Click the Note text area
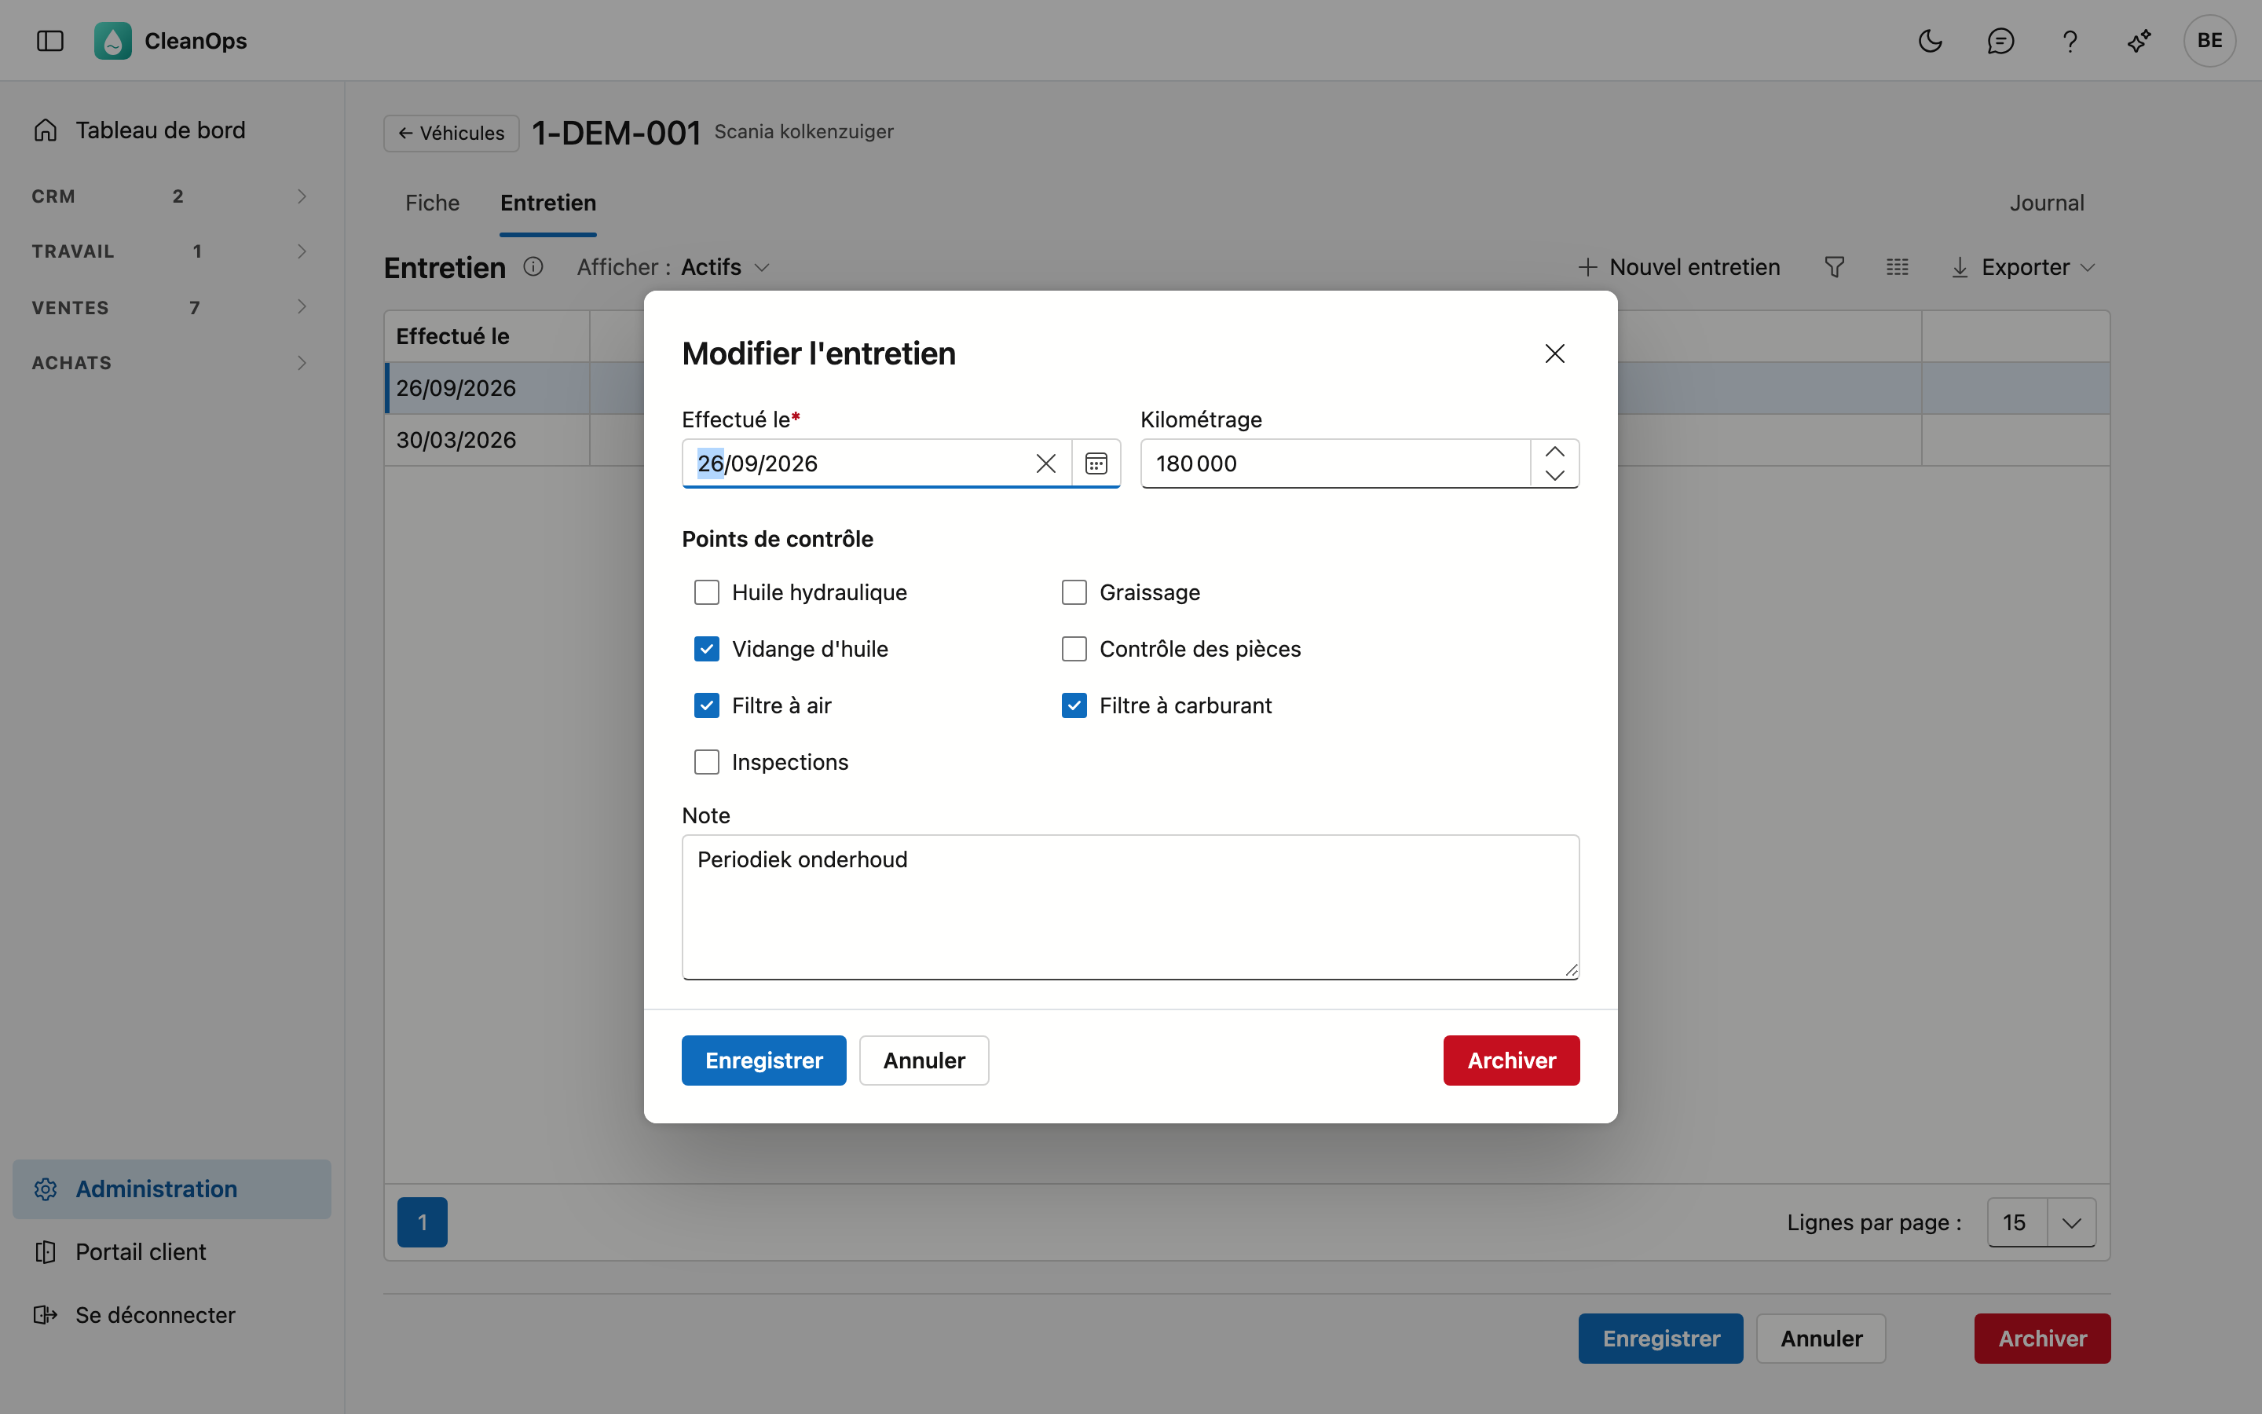This screenshot has width=2262, height=1414. pyautogui.click(x=1130, y=907)
